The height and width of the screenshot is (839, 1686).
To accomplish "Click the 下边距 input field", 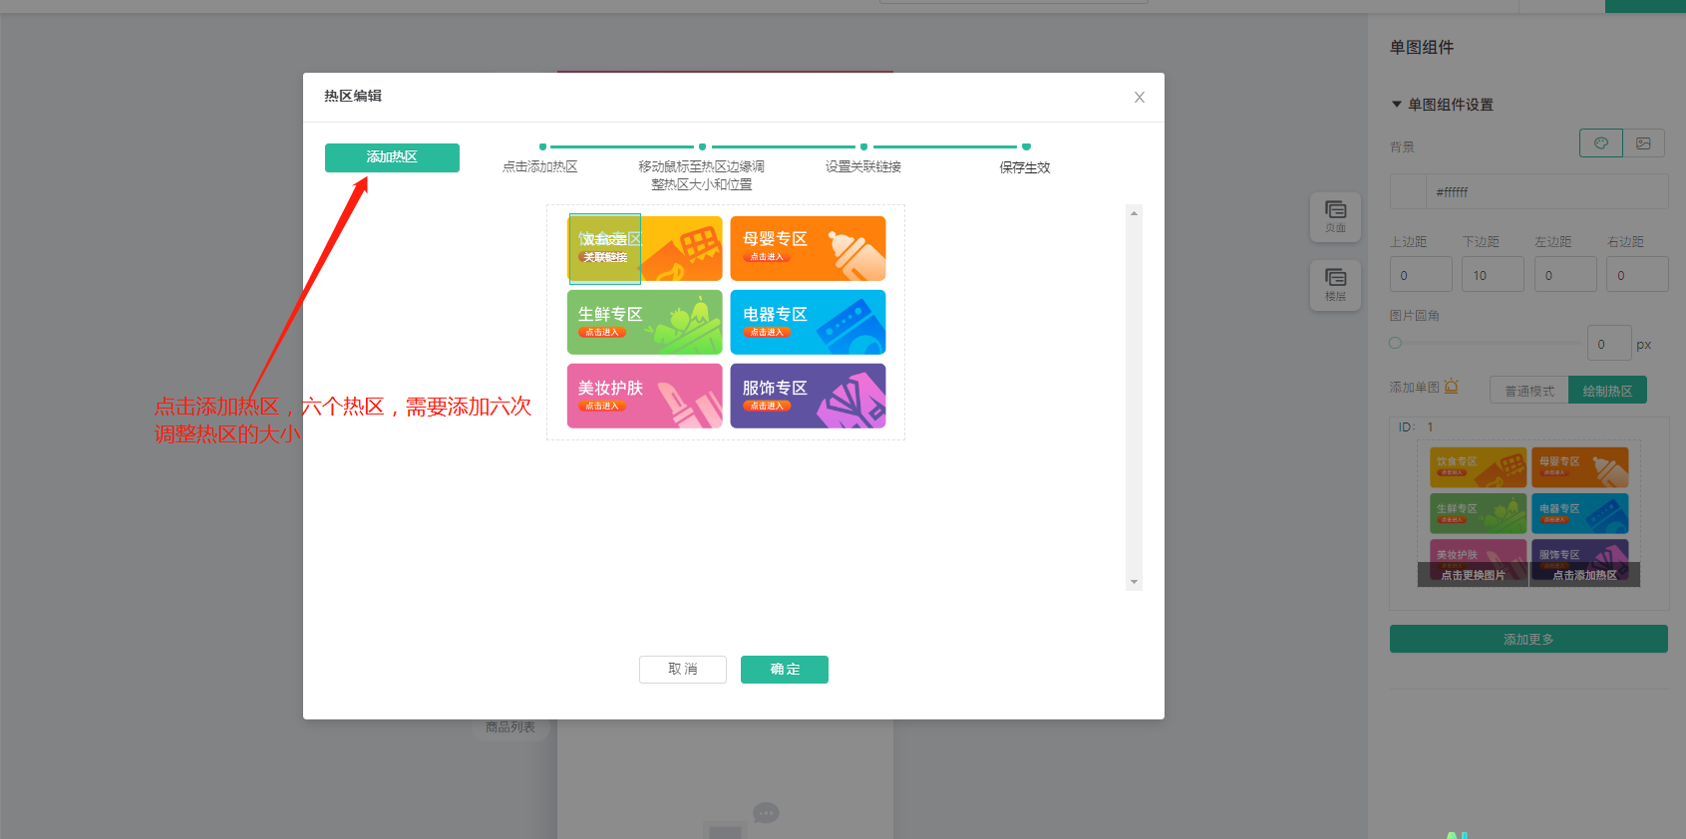I will click(x=1492, y=275).
